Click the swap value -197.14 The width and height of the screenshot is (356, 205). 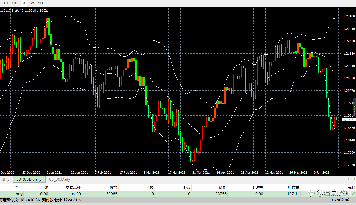tap(292, 194)
